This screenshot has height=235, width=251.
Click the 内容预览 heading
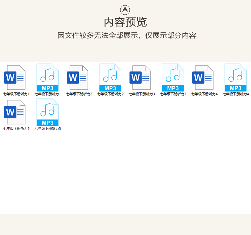pos(125,22)
